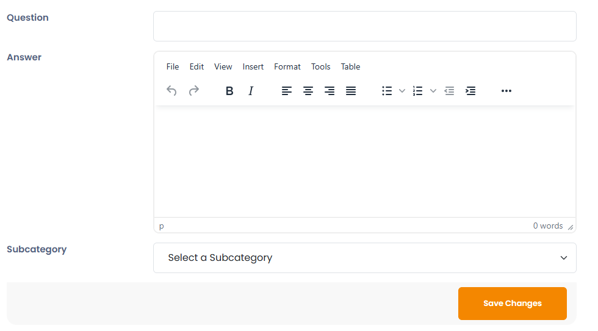This screenshot has width=598, height=331.
Task: Focus the Question input field
Action: click(365, 26)
